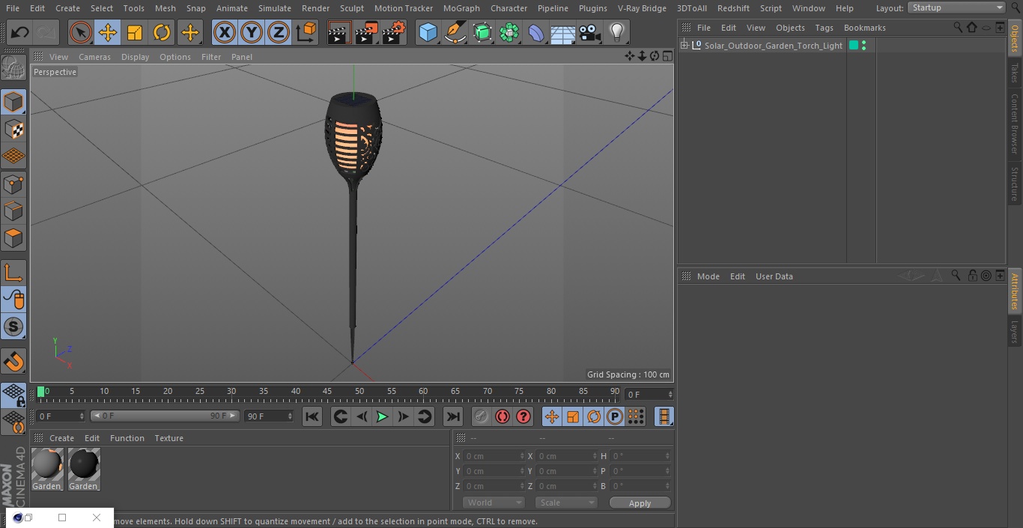Open the Spline Pen tool
Screen dimensions: 1023x528
[455, 32]
